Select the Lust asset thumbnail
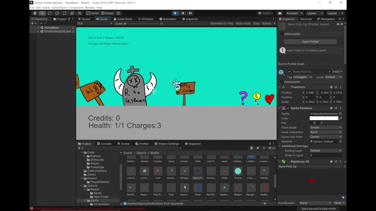Screen dimensions: 376x211 coord(158,171)
